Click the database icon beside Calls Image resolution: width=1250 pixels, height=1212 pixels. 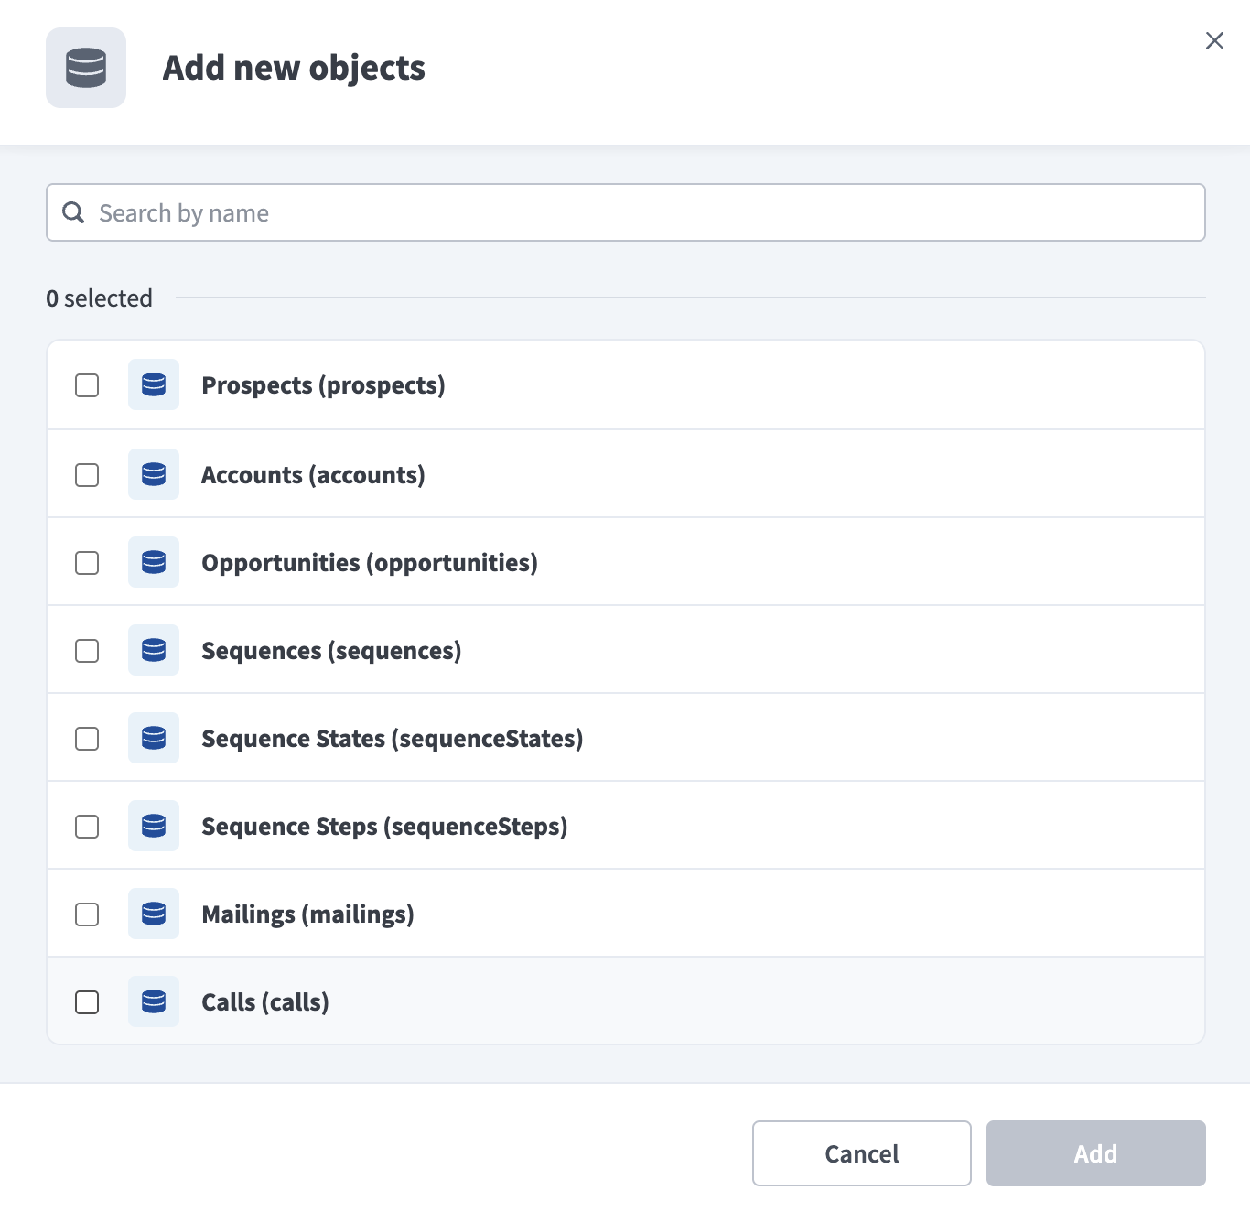point(154,1001)
